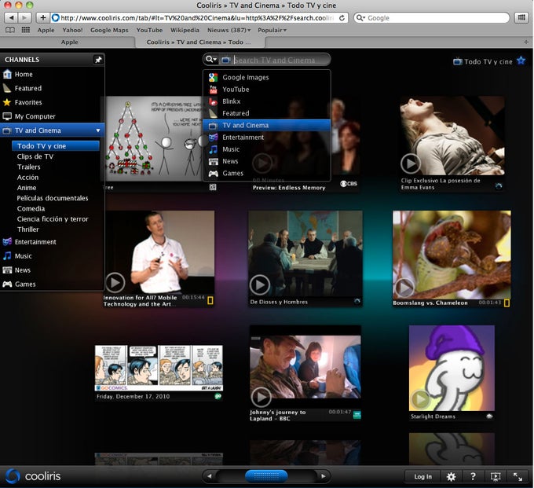This screenshot has height=488, width=534.
Task: Select Clips de TV subchannel
Action: [35, 156]
